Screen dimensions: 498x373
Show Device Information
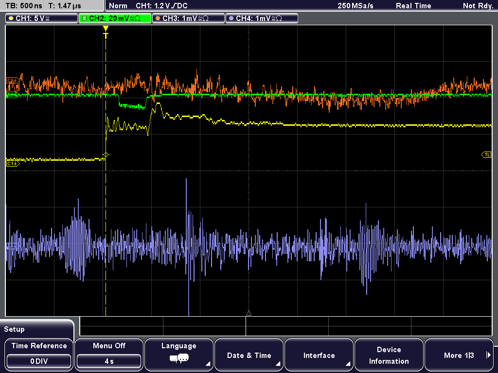pyautogui.click(x=389, y=355)
